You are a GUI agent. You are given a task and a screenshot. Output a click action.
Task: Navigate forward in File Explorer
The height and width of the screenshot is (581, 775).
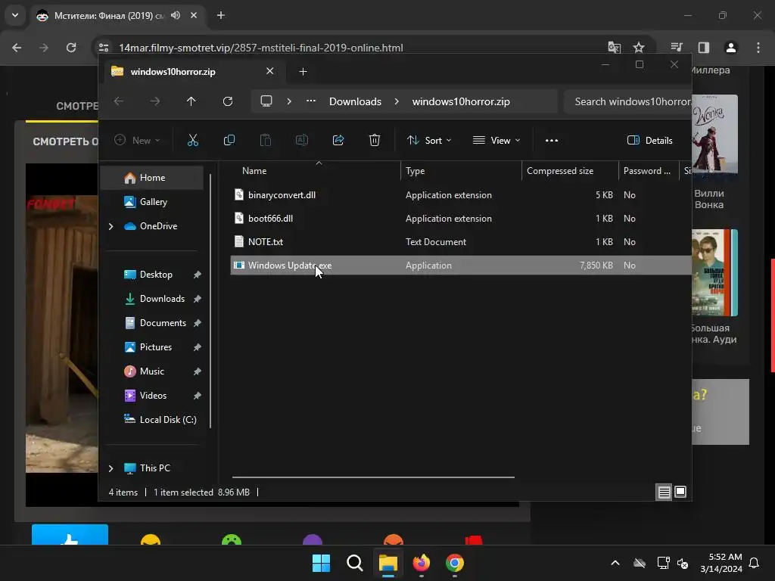[154, 101]
